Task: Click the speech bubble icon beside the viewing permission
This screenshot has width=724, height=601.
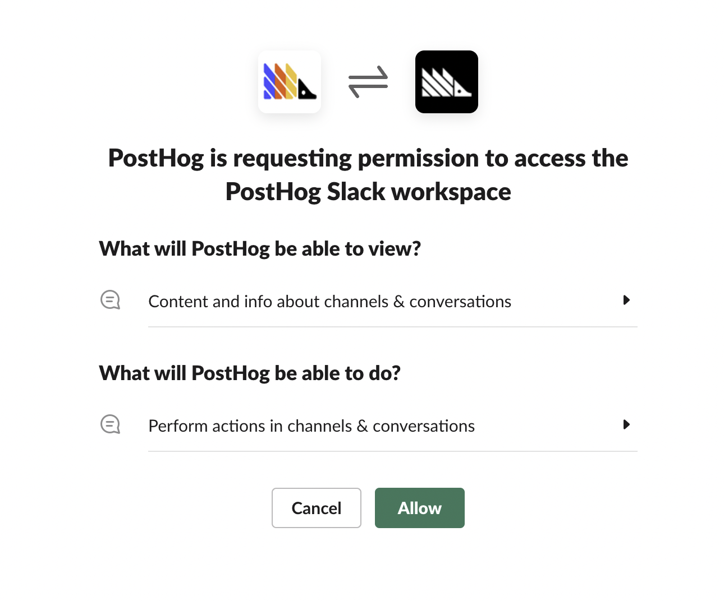Action: [x=110, y=300]
